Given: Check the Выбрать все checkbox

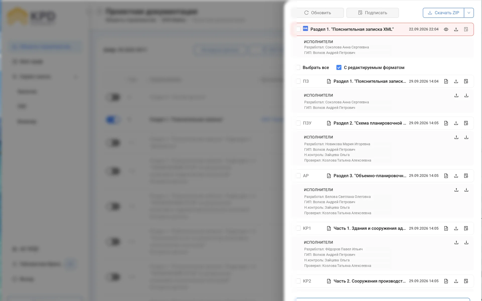Looking at the screenshot, I should click(x=298, y=67).
